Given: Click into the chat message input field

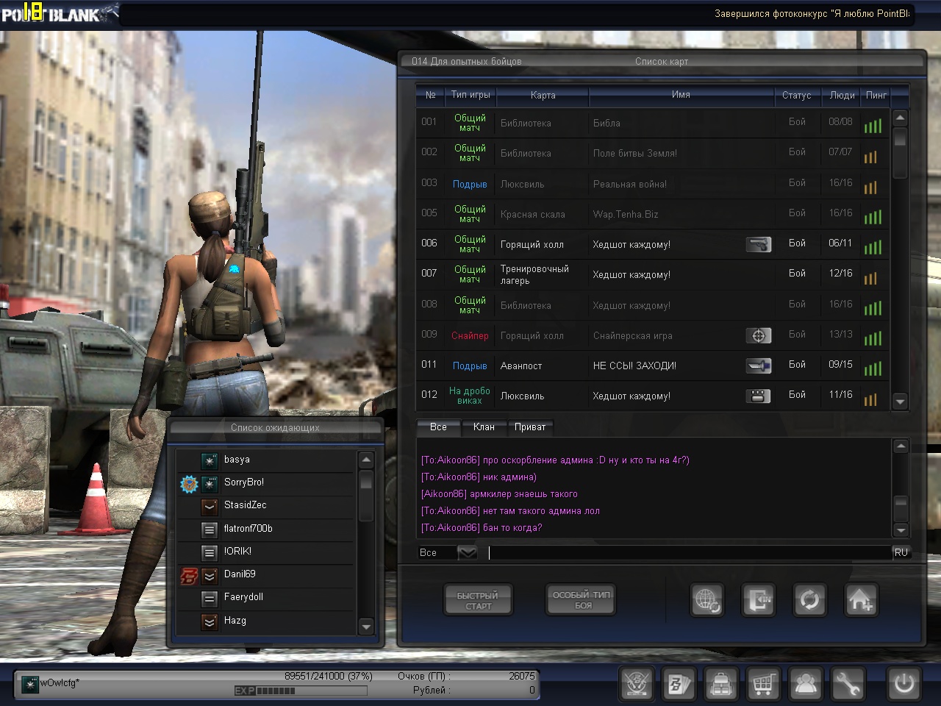Looking at the screenshot, I should (x=689, y=552).
